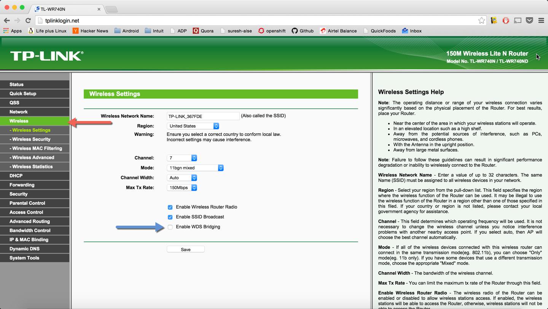548x309 pixels.
Task: Open Status in the router sidebar
Action: coord(35,84)
